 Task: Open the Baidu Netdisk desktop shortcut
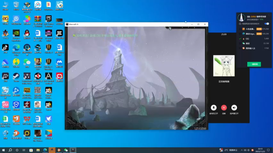(38, 6)
